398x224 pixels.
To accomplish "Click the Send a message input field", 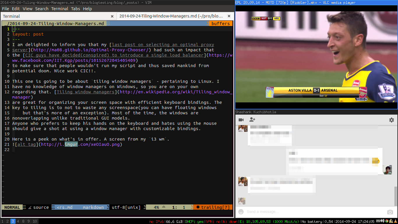I will point(315,212).
